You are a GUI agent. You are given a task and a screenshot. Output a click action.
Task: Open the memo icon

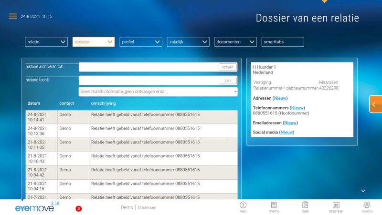pyautogui.click(x=274, y=207)
